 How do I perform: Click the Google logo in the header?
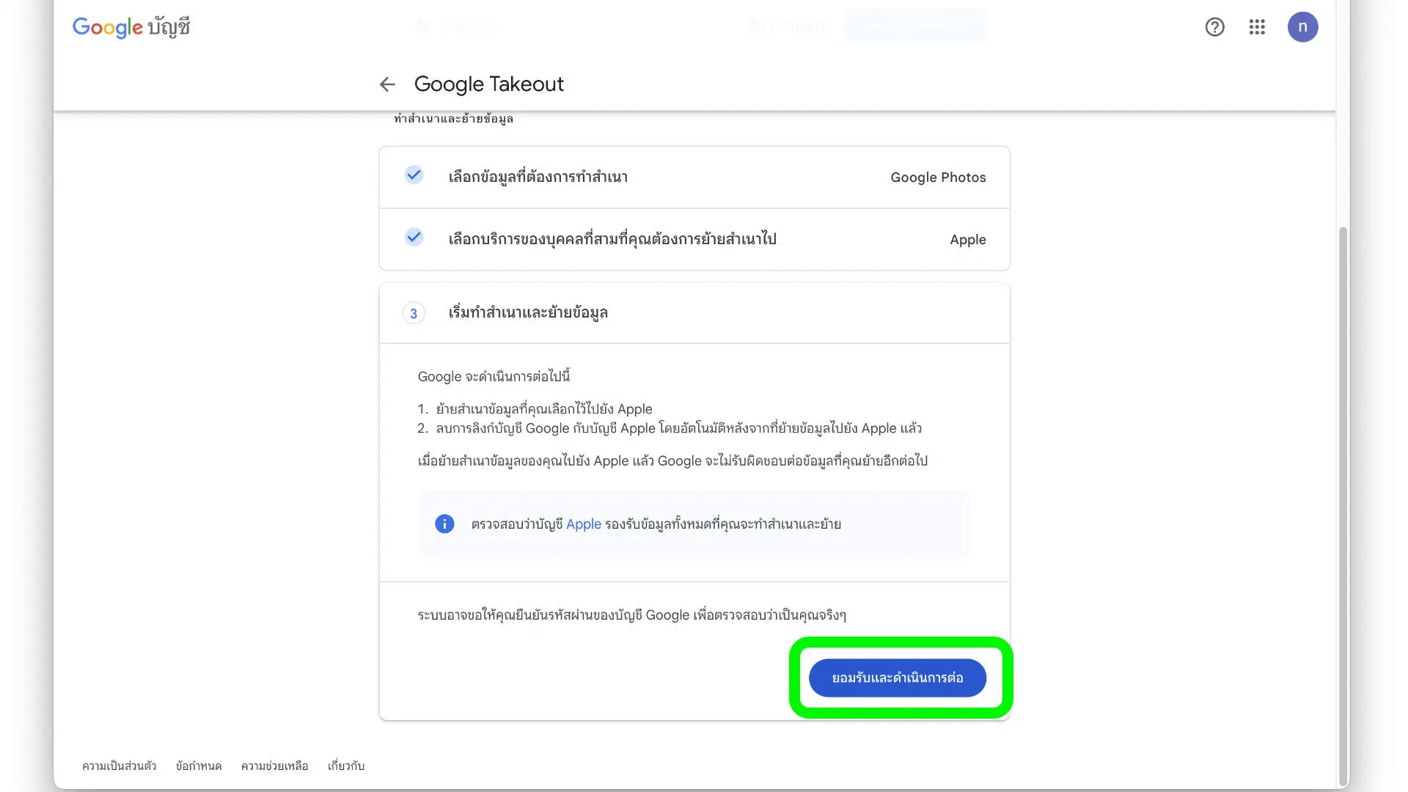pos(107,27)
